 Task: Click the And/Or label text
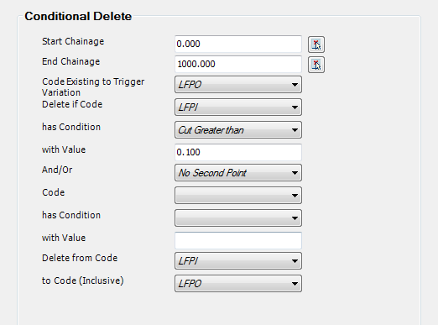coord(57,170)
